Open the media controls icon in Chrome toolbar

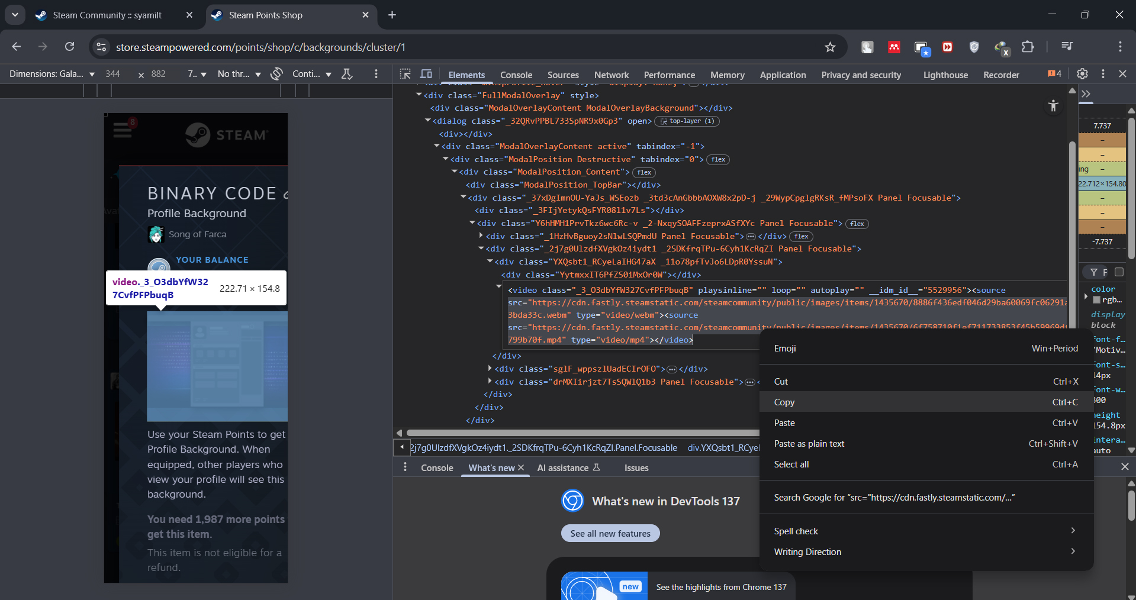click(1067, 47)
